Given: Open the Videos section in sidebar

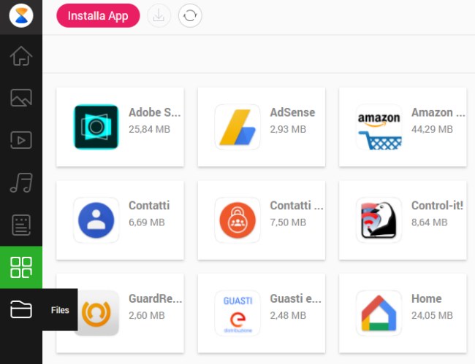Looking at the screenshot, I should click(21, 140).
